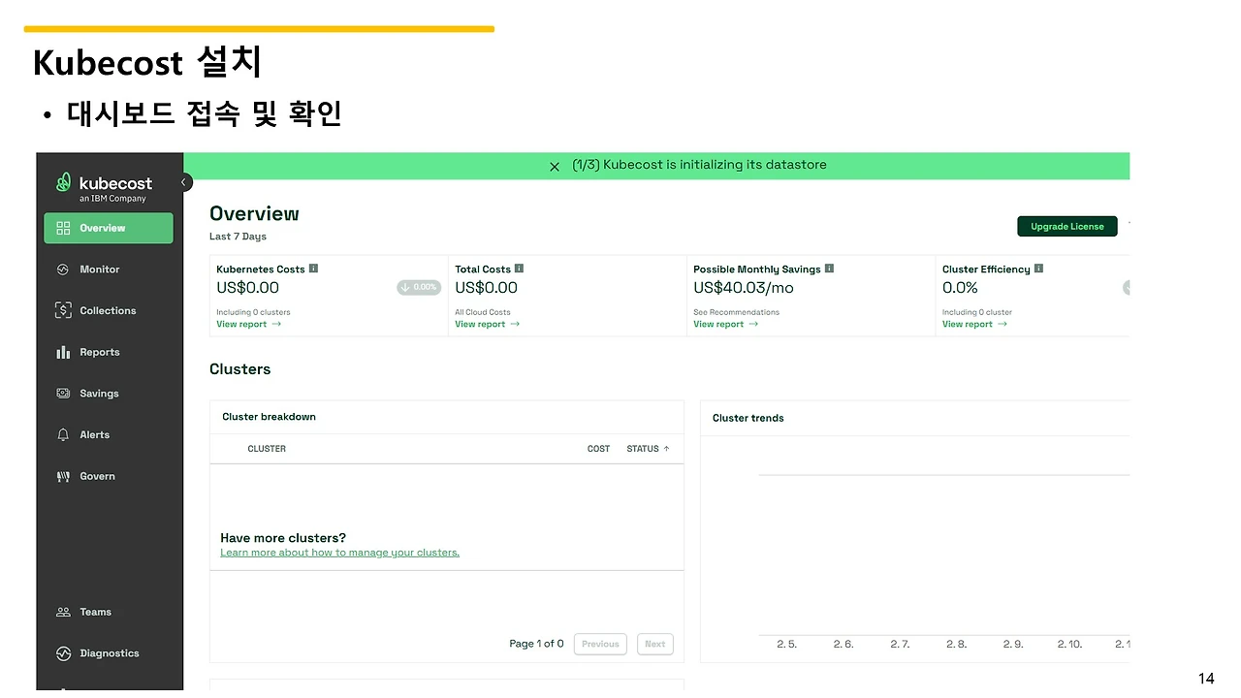Click the All Cloud Costs text
The width and height of the screenshot is (1241, 698).
(483, 312)
